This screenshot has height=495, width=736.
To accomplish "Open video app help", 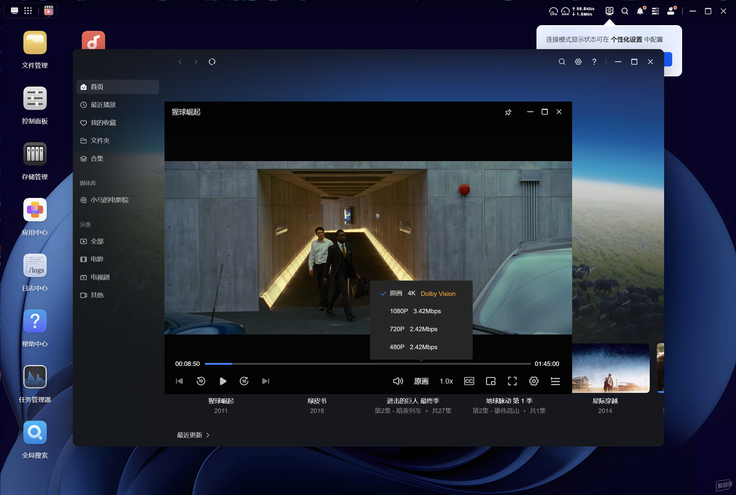I will tap(594, 62).
